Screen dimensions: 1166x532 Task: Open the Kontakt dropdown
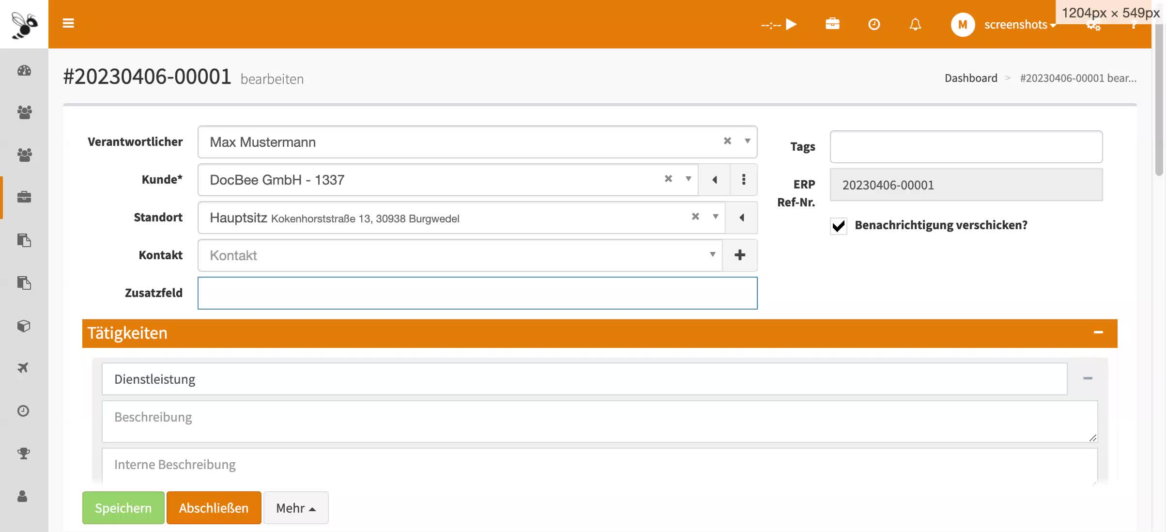(x=460, y=255)
